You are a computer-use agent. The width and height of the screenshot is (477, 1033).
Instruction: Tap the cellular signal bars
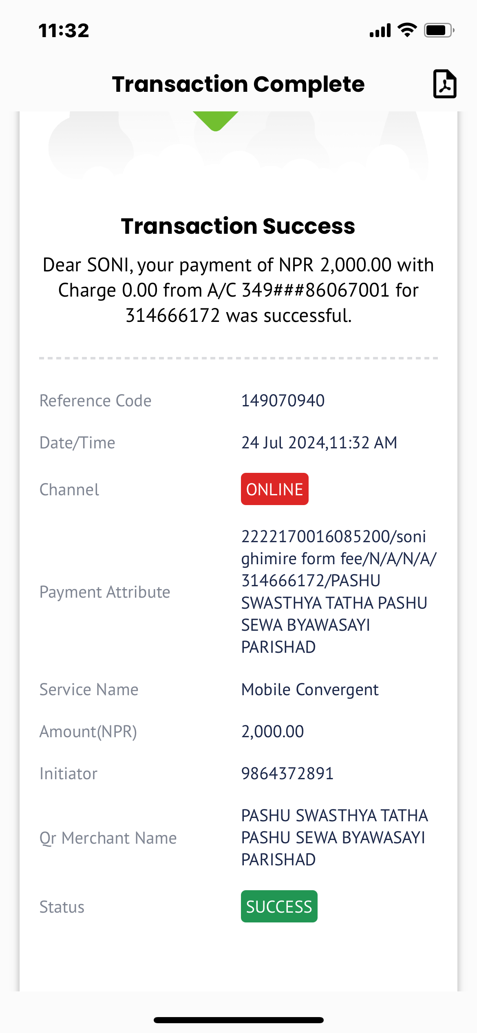click(380, 31)
